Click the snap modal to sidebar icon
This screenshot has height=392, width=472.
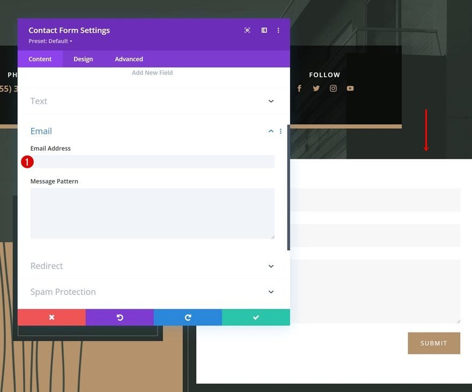click(264, 30)
